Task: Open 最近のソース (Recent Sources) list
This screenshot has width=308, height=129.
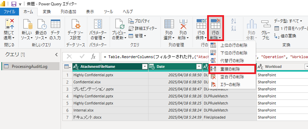Action: click(41, 29)
